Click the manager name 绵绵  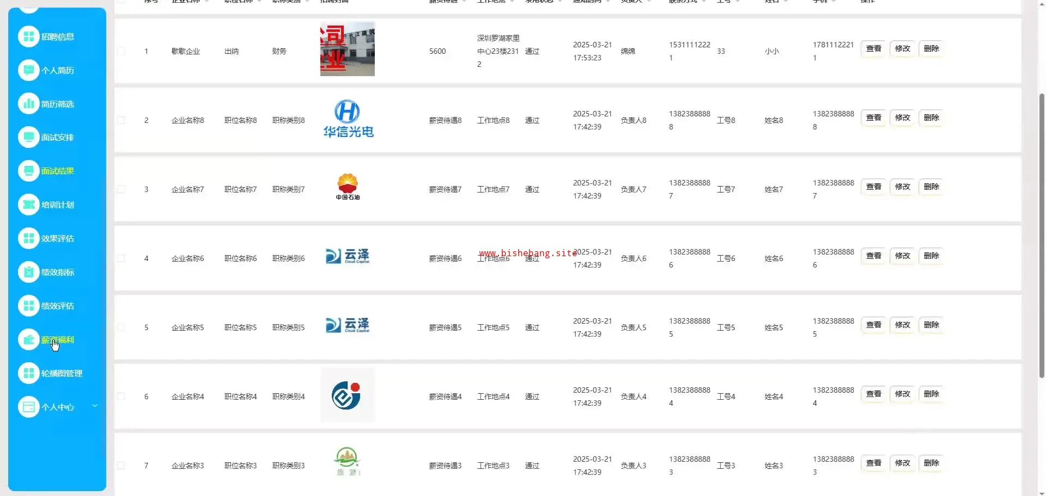click(x=628, y=51)
